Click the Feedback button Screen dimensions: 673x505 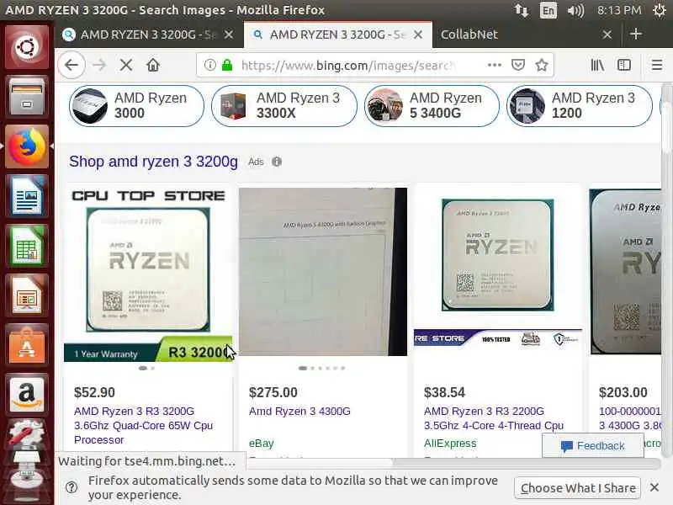[593, 446]
